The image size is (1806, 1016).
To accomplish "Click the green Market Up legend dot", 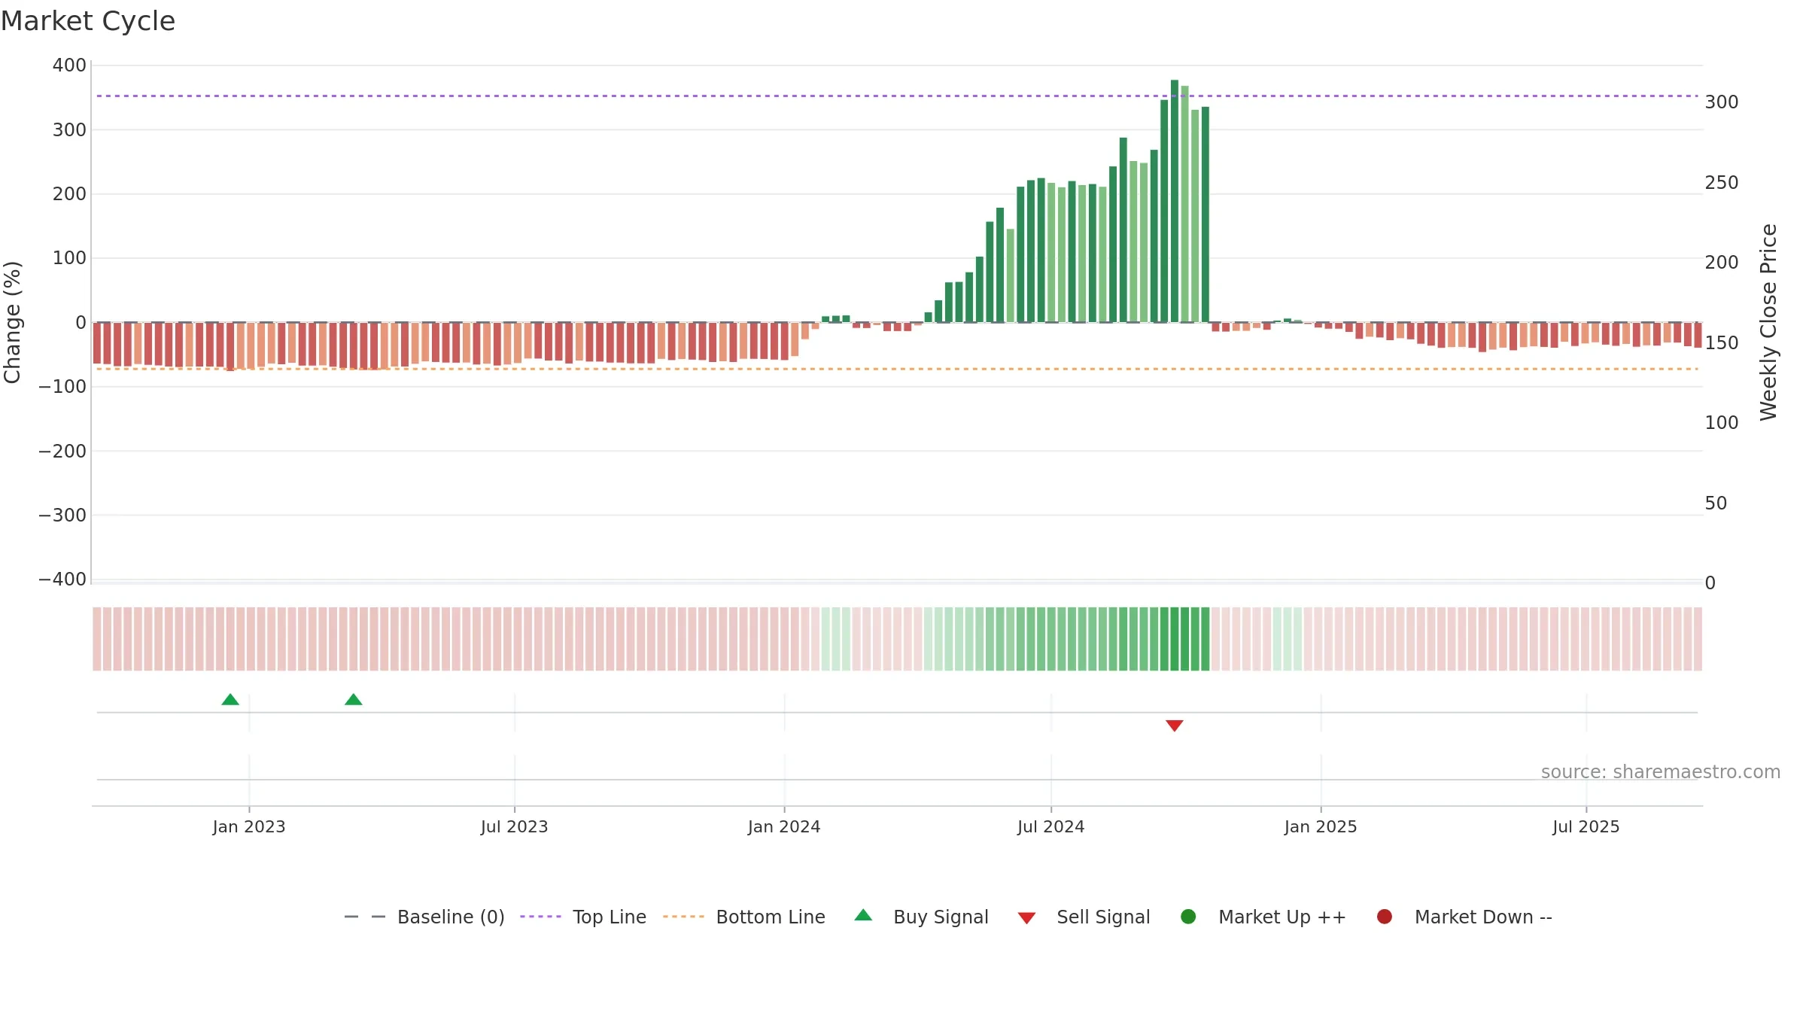I will click(x=1188, y=917).
